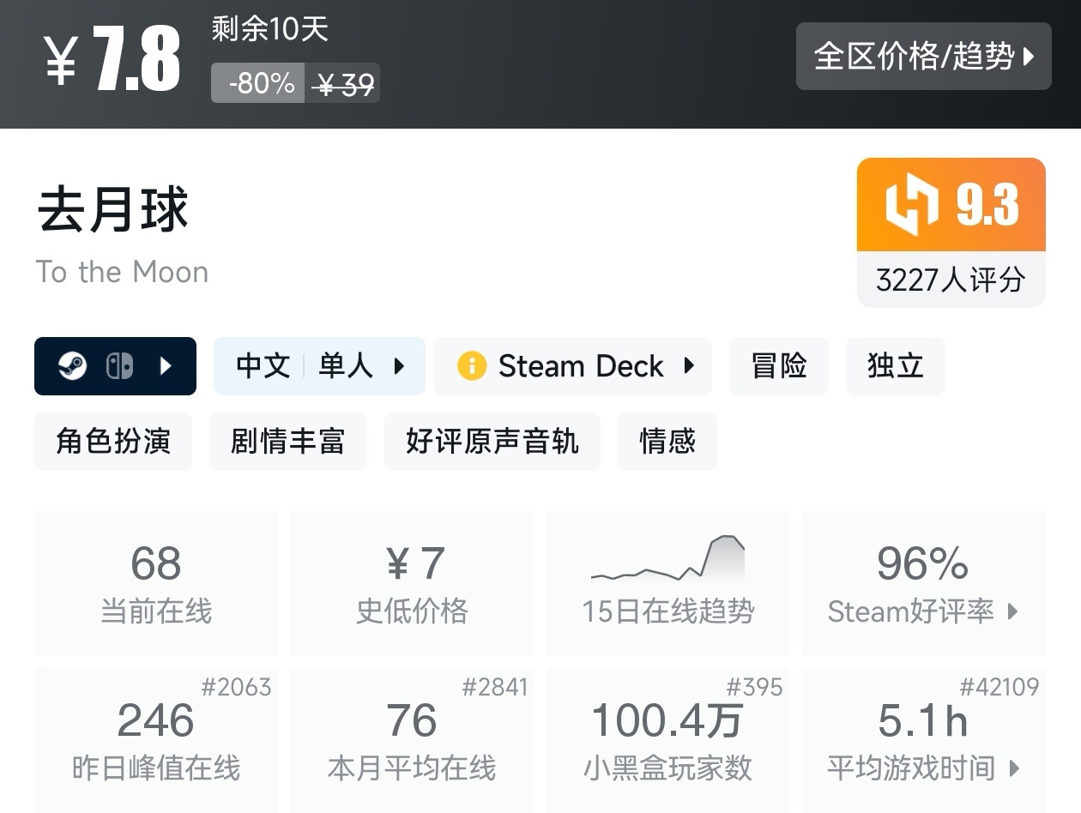Open 平均游戏时间 5.1h details
Image resolution: width=1081 pixels, height=813 pixels.
click(923, 740)
